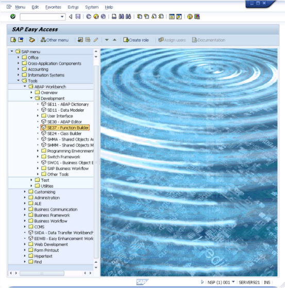The height and width of the screenshot is (288, 285).
Task: Expand the Accounting folder
Action: coord(18,69)
